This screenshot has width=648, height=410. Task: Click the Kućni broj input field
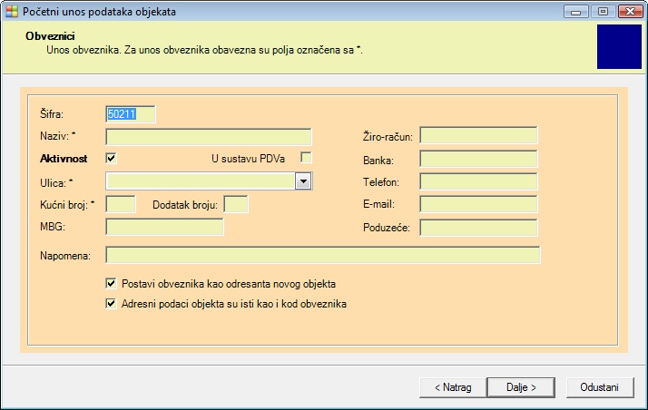click(x=121, y=204)
